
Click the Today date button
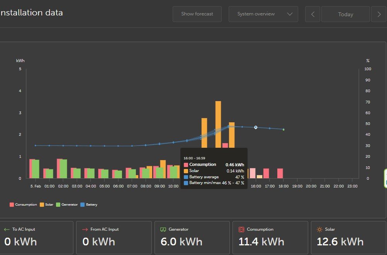coord(345,14)
